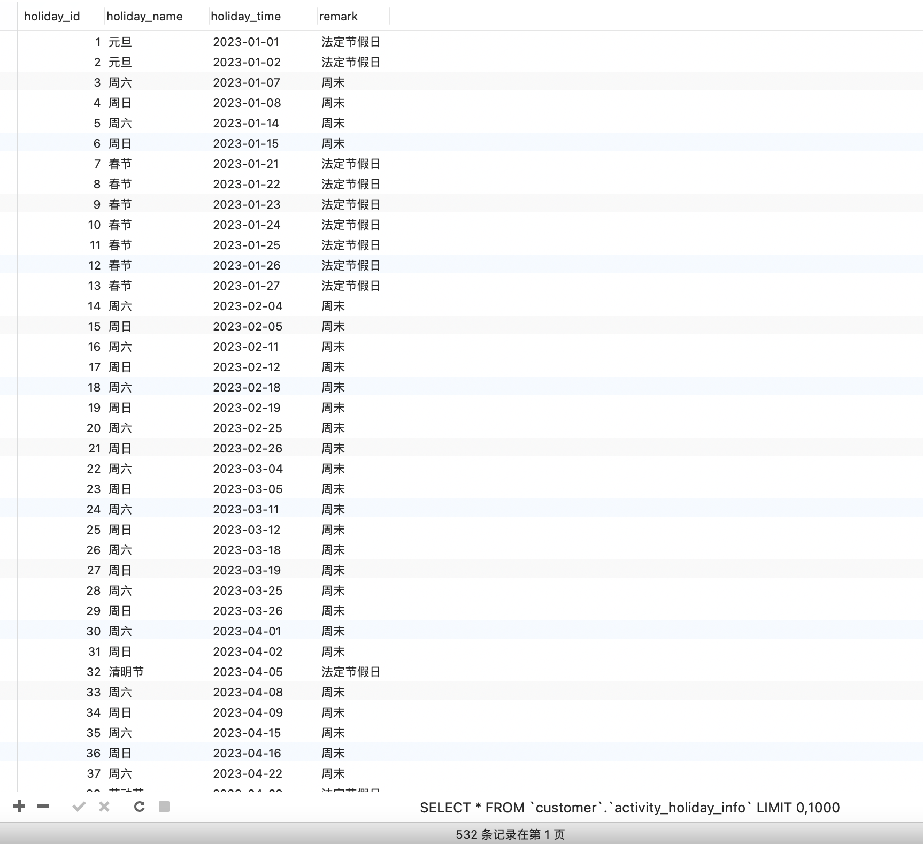Select date cell 2023-02-11
The width and height of the screenshot is (923, 844).
click(245, 347)
